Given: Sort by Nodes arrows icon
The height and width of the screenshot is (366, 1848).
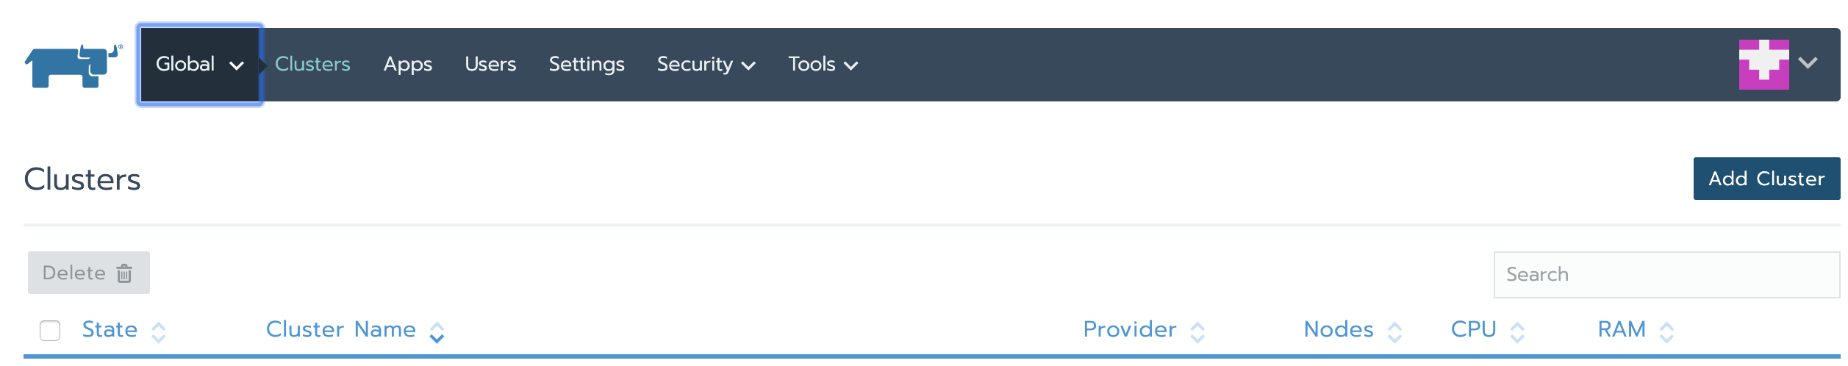Looking at the screenshot, I should pos(1394,333).
